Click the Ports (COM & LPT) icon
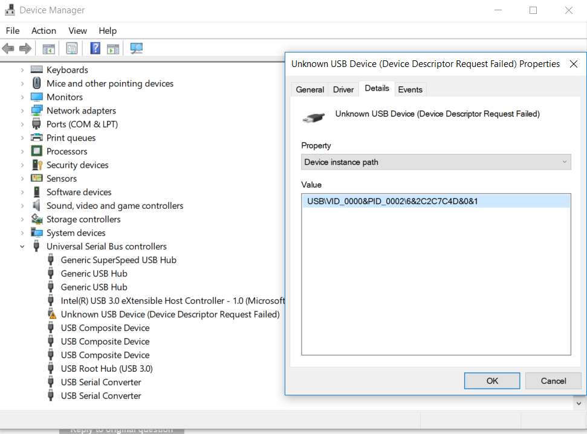This screenshot has width=587, height=434. click(x=36, y=124)
